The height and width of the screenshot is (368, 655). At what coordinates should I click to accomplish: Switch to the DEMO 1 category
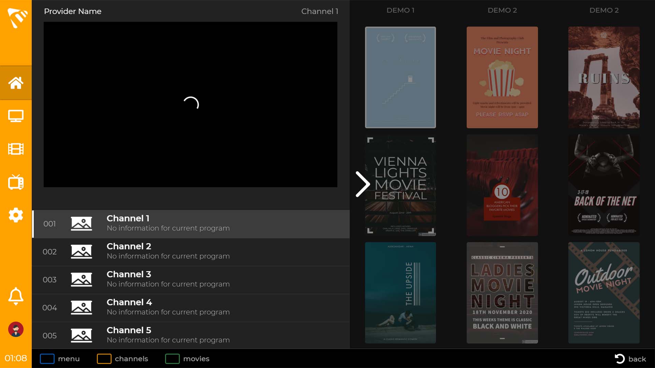(400, 10)
